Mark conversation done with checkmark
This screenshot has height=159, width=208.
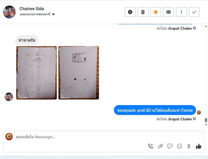[194, 12]
